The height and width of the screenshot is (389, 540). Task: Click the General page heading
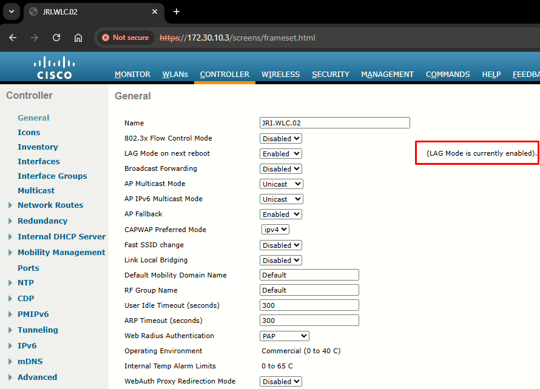(x=133, y=96)
